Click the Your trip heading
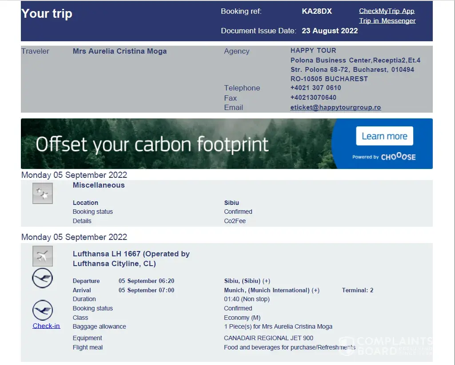Viewport: 455px width, 365px height. click(47, 14)
